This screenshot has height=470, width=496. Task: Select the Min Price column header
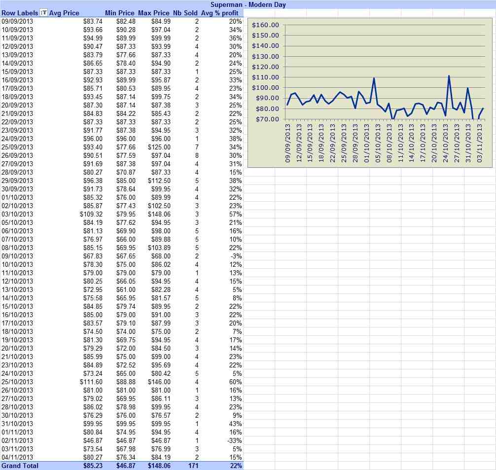point(120,13)
